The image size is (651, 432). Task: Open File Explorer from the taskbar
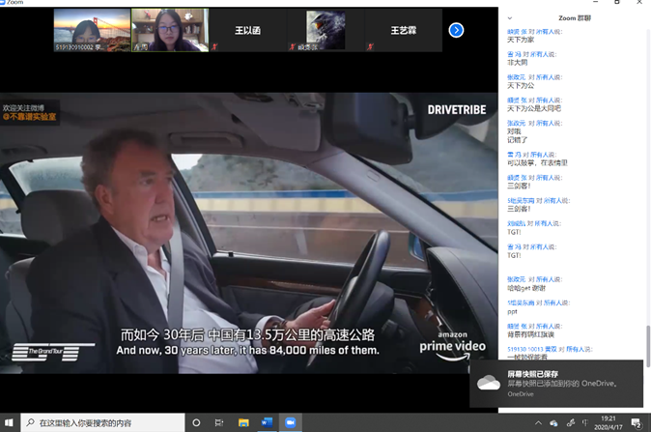pos(243,422)
